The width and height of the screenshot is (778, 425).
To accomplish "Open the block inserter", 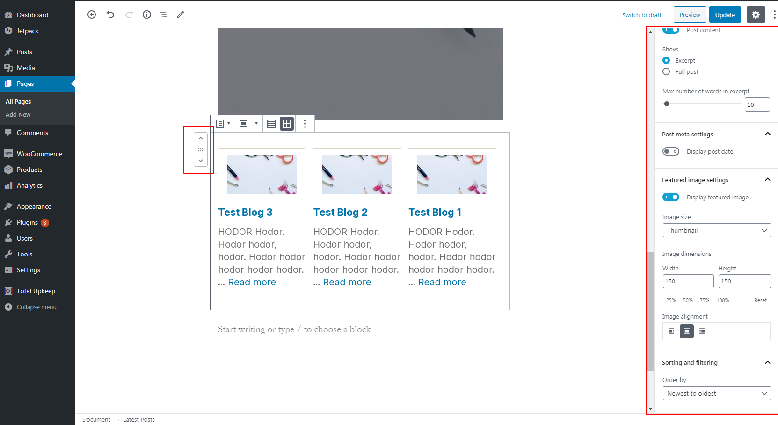I will coord(92,14).
